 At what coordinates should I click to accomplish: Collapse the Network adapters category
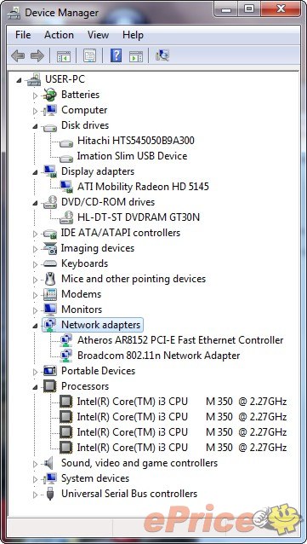(x=35, y=326)
